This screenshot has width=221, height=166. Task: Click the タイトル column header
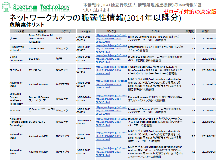point(156,31)
